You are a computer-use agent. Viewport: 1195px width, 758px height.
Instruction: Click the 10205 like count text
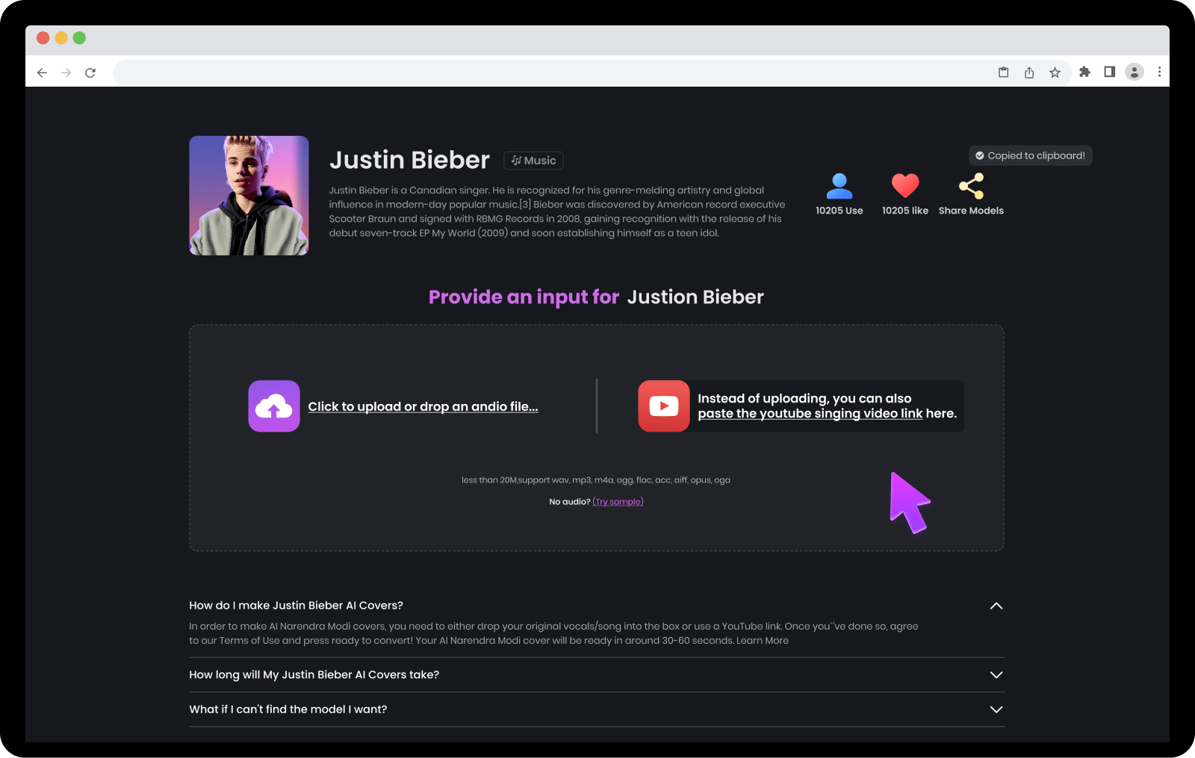point(905,211)
